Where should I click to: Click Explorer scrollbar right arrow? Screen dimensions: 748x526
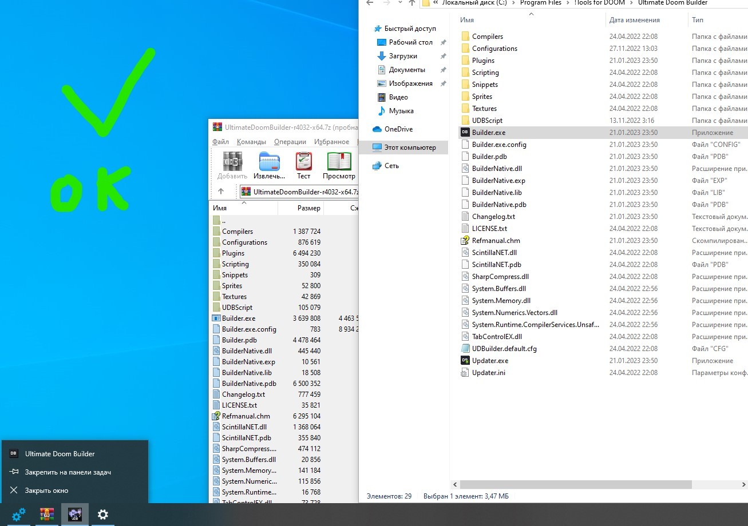tap(743, 484)
